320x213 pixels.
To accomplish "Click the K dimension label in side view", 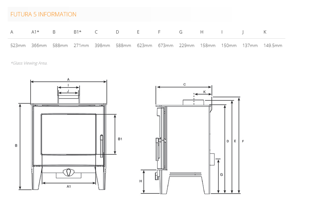I will 204,92.
